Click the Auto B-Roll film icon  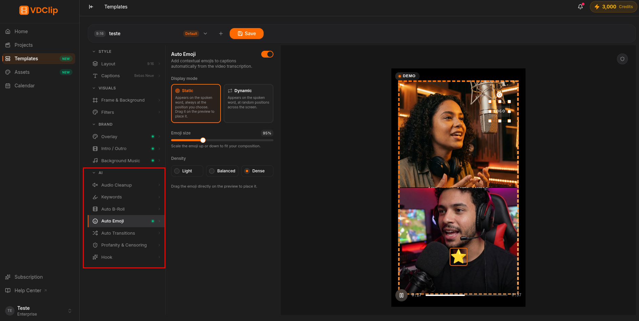[95, 209]
